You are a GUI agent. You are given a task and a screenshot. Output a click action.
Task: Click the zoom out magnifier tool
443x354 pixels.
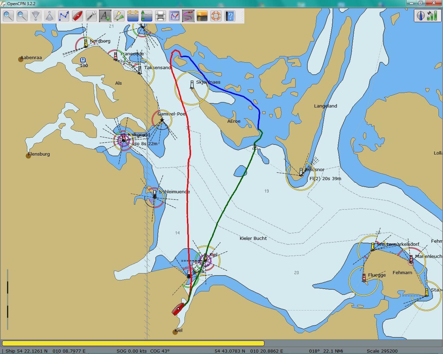click(22, 16)
